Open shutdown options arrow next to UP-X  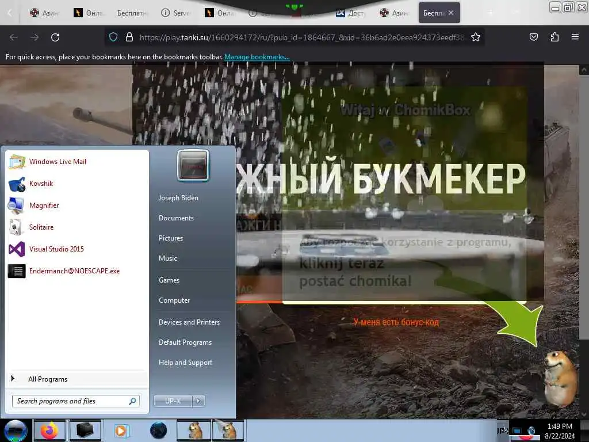pyautogui.click(x=198, y=401)
